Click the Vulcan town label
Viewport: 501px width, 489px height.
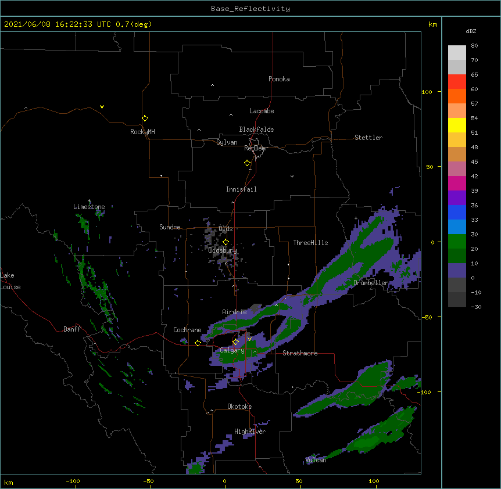[316, 460]
